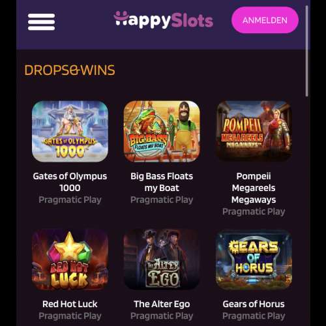Click The Alter Ego title text
Image resolution: width=326 pixels, height=326 pixels.
point(162,304)
